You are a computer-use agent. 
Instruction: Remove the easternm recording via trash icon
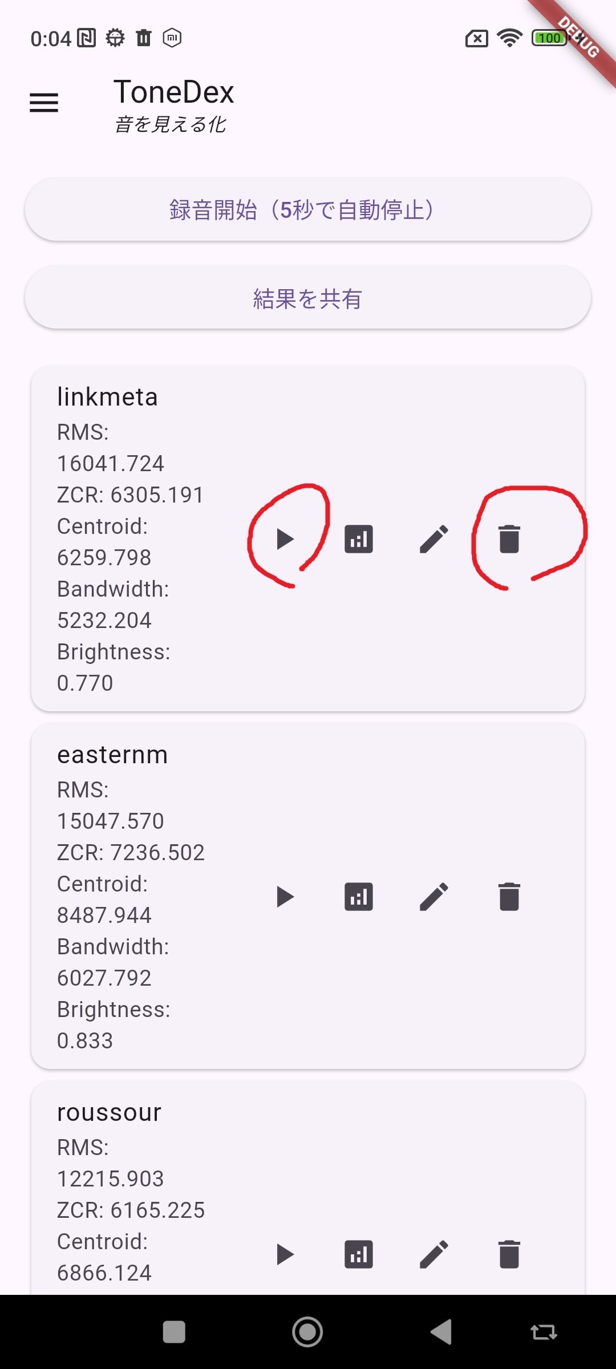pyautogui.click(x=509, y=897)
